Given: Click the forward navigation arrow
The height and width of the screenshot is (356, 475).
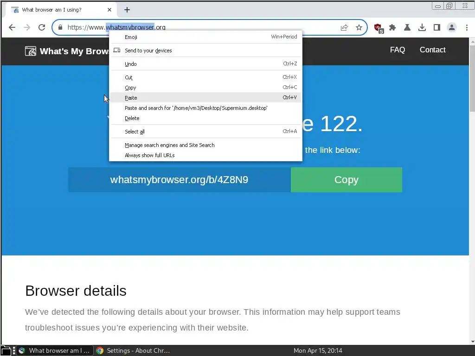Looking at the screenshot, I should coord(27,27).
